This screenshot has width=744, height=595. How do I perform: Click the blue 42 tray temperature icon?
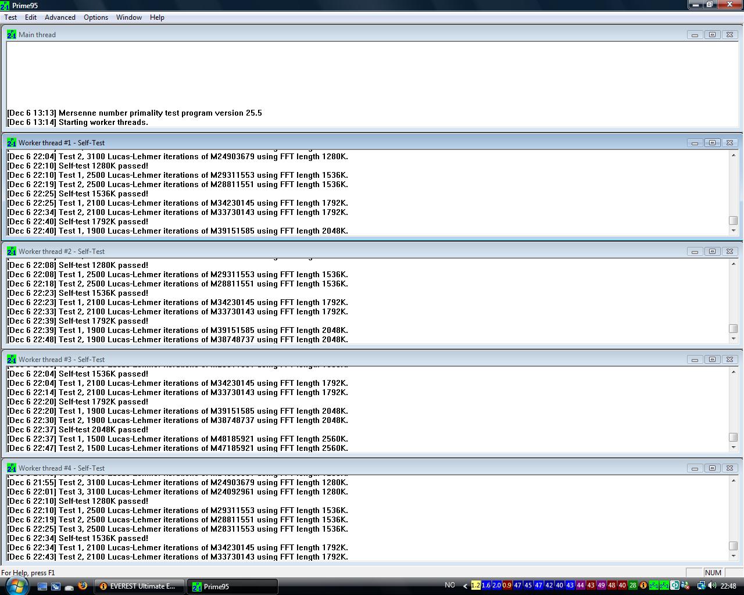[x=549, y=585]
